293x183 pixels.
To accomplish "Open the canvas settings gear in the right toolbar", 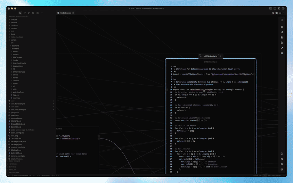I will (282, 164).
